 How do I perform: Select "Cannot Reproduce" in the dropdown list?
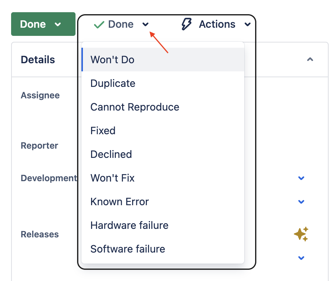[134, 107]
